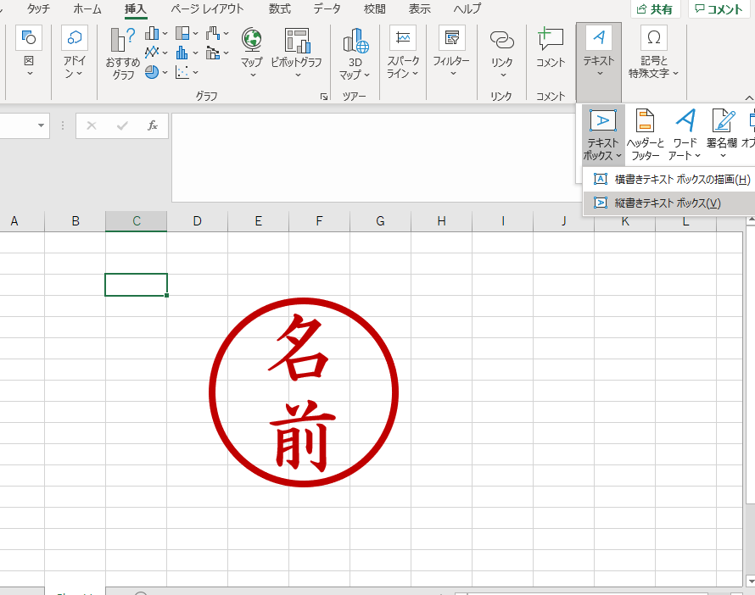Click the 共有 share button
755x595 pixels.
coord(655,9)
